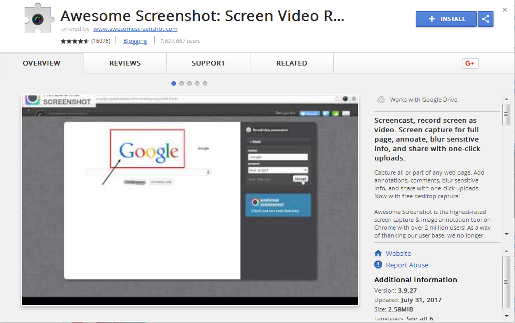
Task: Select the fourth screenshot carousel dot
Action: click(197, 83)
